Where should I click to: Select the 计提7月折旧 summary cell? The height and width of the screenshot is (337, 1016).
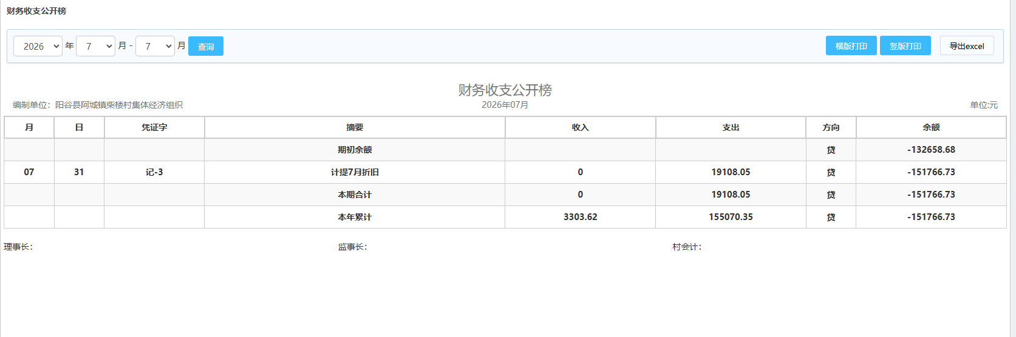pyautogui.click(x=355, y=172)
